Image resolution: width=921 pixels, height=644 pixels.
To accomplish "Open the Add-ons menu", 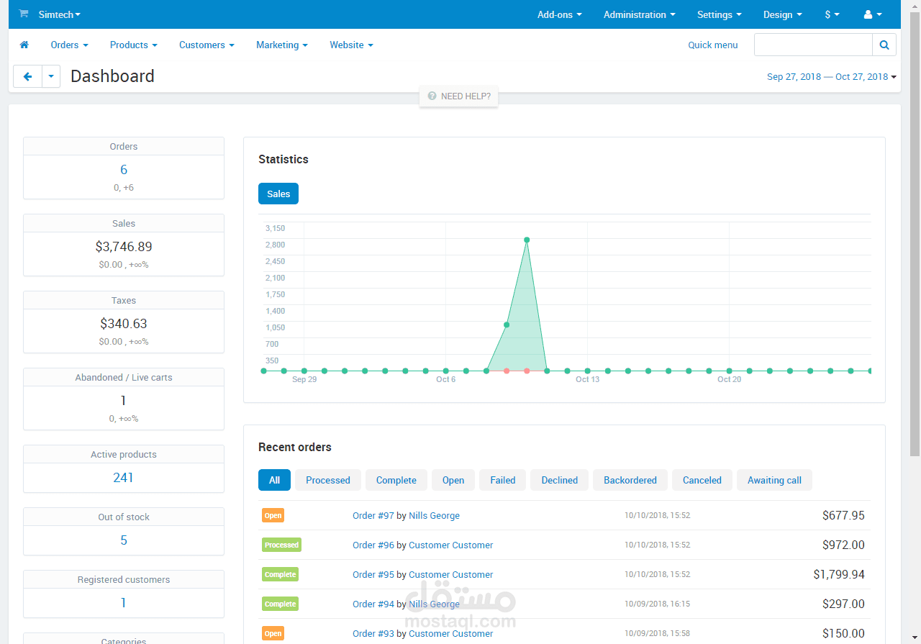I will pos(560,14).
